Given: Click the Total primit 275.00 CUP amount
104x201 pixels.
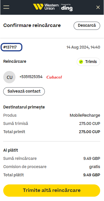Looking at the screenshot, I should [90, 132].
